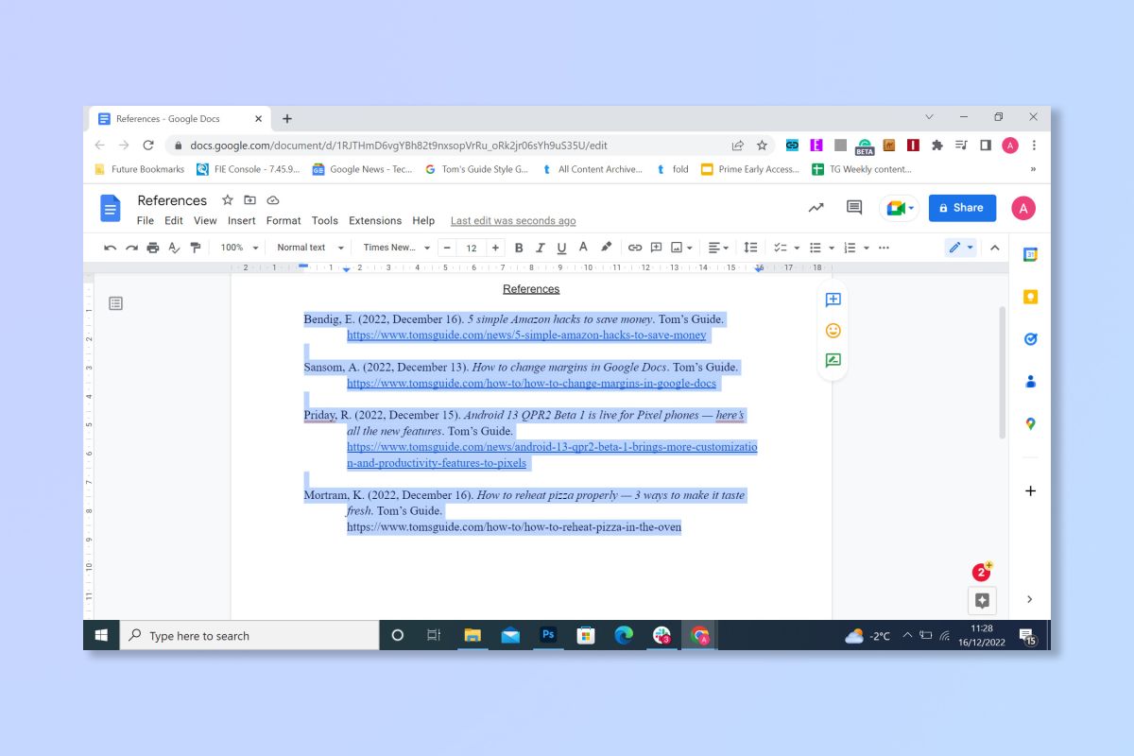Open the text alignment dropdown
This screenshot has width=1134, height=756.
(x=718, y=248)
